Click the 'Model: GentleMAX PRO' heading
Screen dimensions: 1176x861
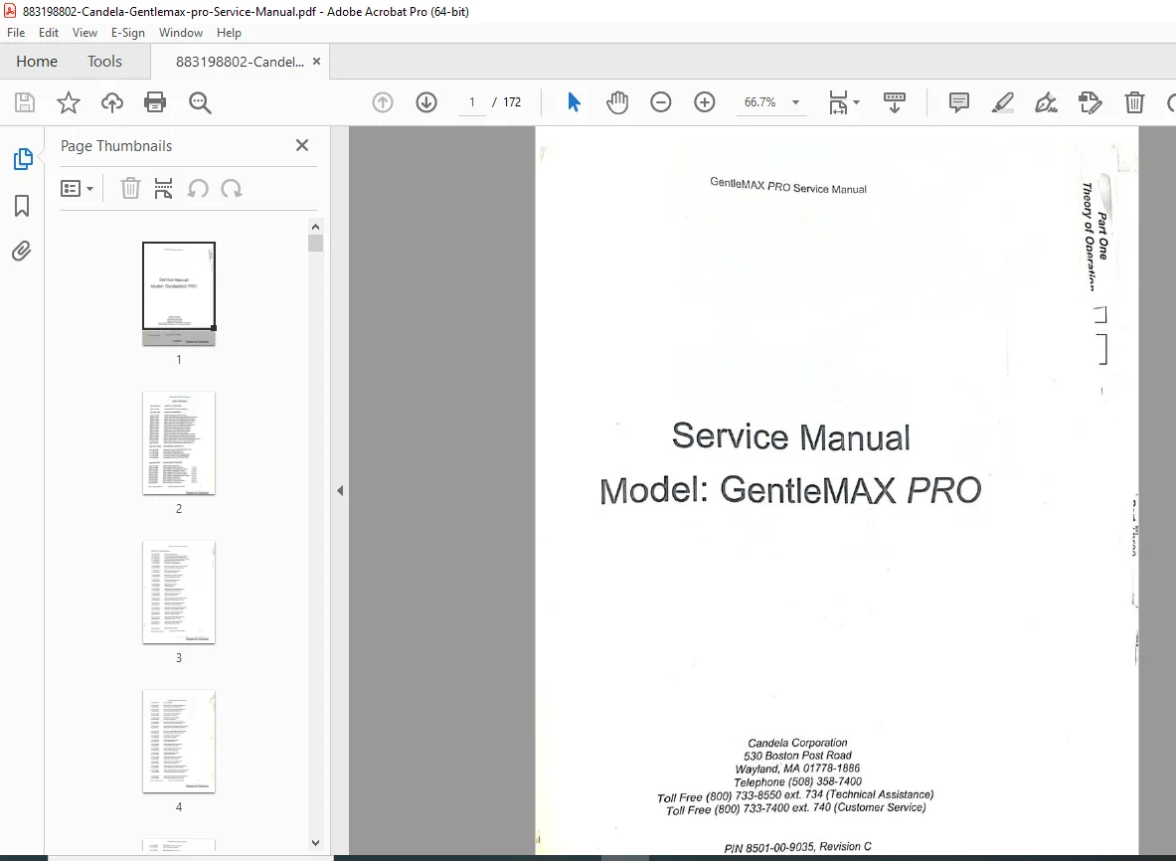coord(790,490)
